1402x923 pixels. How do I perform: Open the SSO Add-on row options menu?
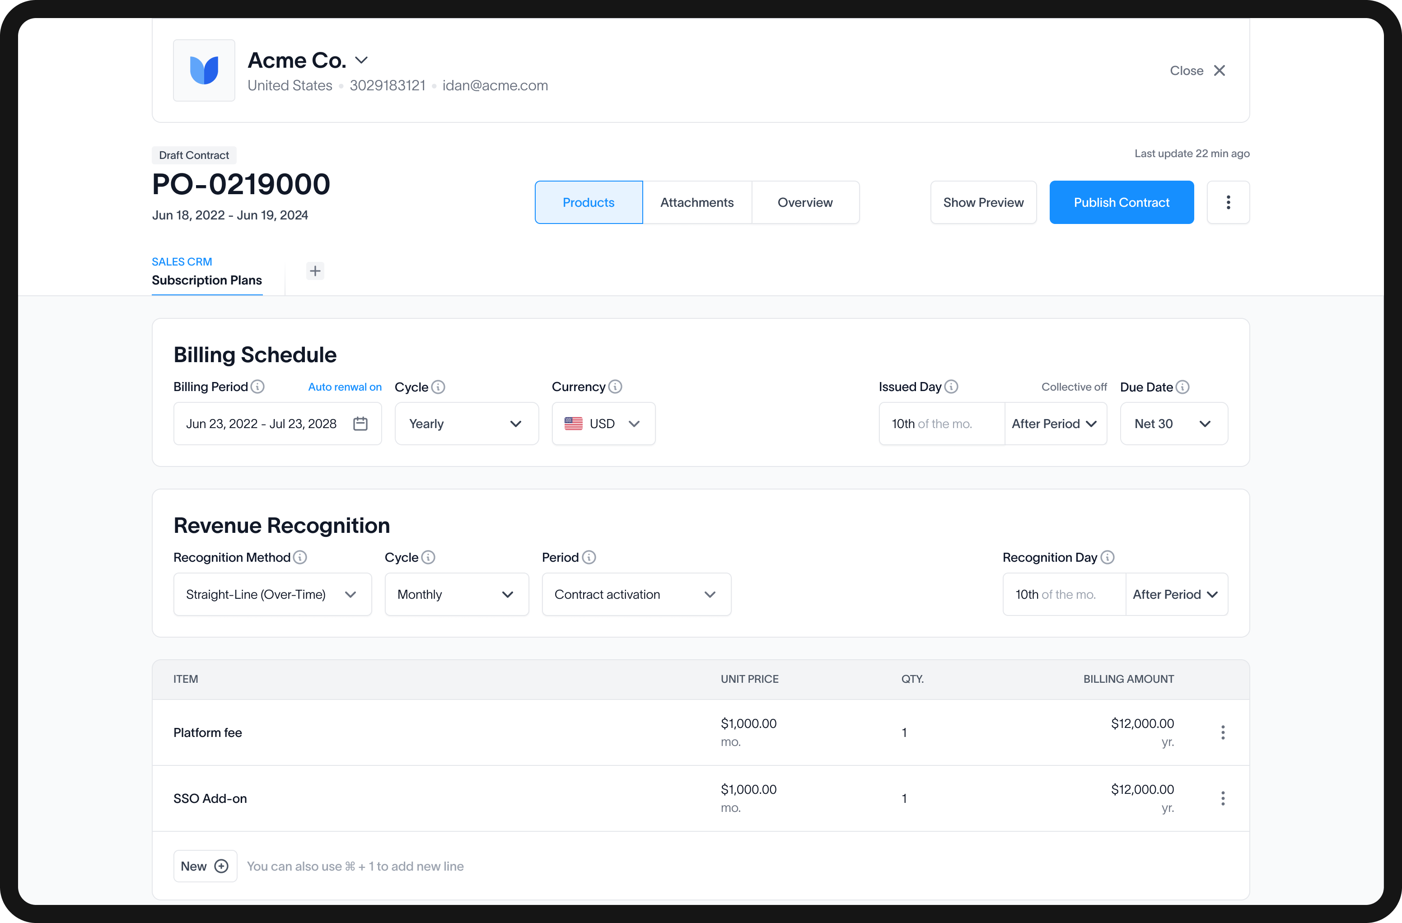[x=1223, y=798]
